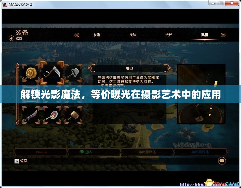Click the weapon list scroll-down arrow
Image resolution: width=241 pixels, height=188 pixels.
point(17,122)
